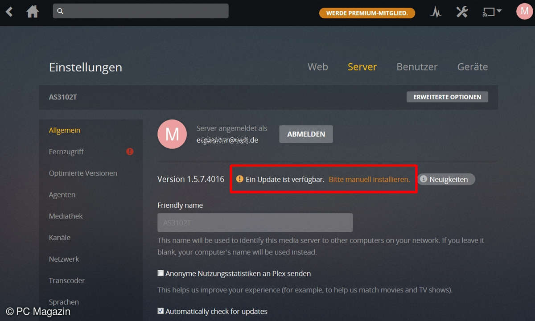
Task: Click the large profile avatar M
Action: [172, 134]
